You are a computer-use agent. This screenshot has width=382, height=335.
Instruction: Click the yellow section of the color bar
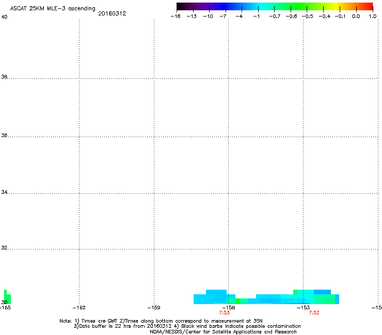pos(338,6)
